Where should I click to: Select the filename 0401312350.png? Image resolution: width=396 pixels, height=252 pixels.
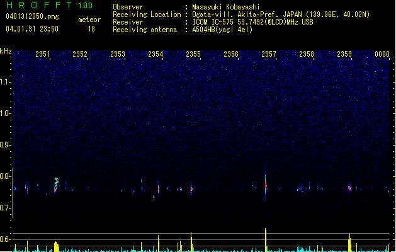click(32, 16)
